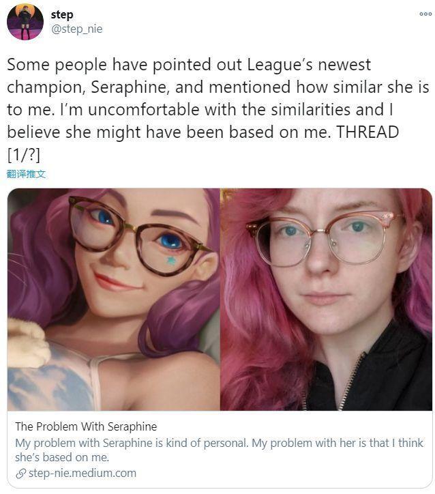Click the chain link icon beside step-nie.medium.com

(20, 474)
